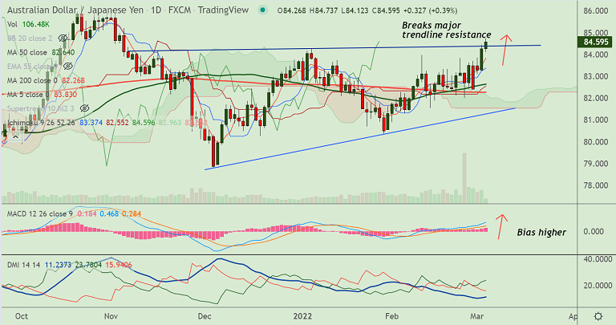Select the Australian Dollar / Japanese Yen symbol title
The width and height of the screenshot is (616, 325).
click(75, 10)
